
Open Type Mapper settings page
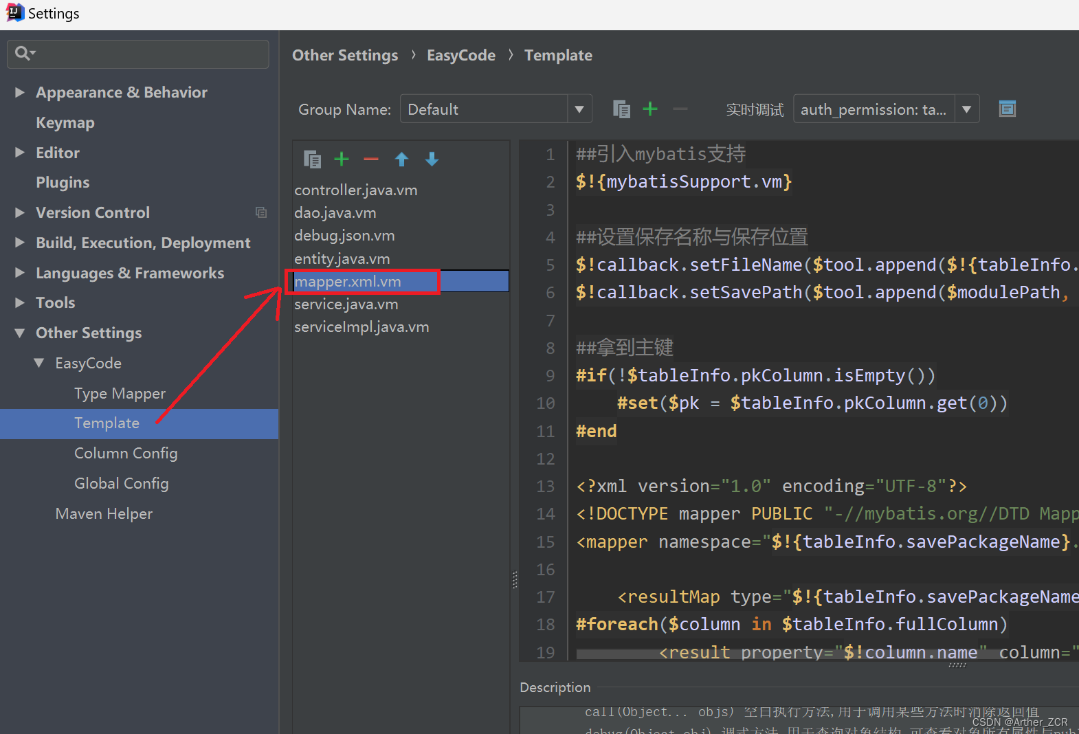(120, 393)
